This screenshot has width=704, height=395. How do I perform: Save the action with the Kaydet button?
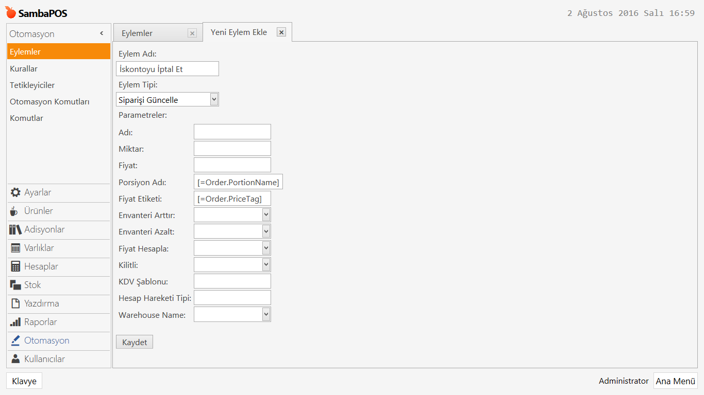tap(135, 342)
